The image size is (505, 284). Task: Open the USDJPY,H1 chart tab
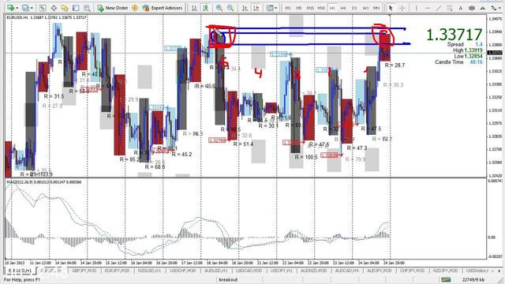[282, 271]
